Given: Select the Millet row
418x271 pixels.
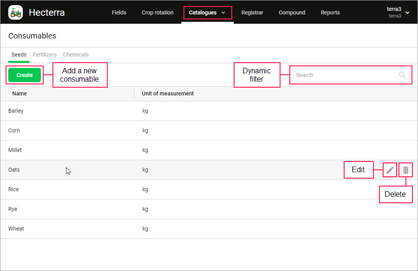Looking at the screenshot, I should [x=209, y=150].
